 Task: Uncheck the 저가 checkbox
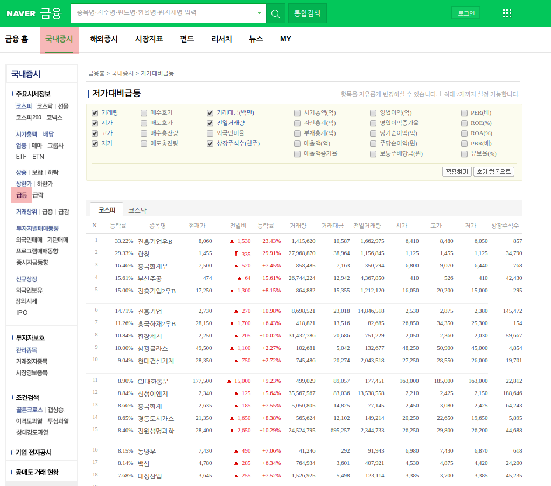coord(95,144)
